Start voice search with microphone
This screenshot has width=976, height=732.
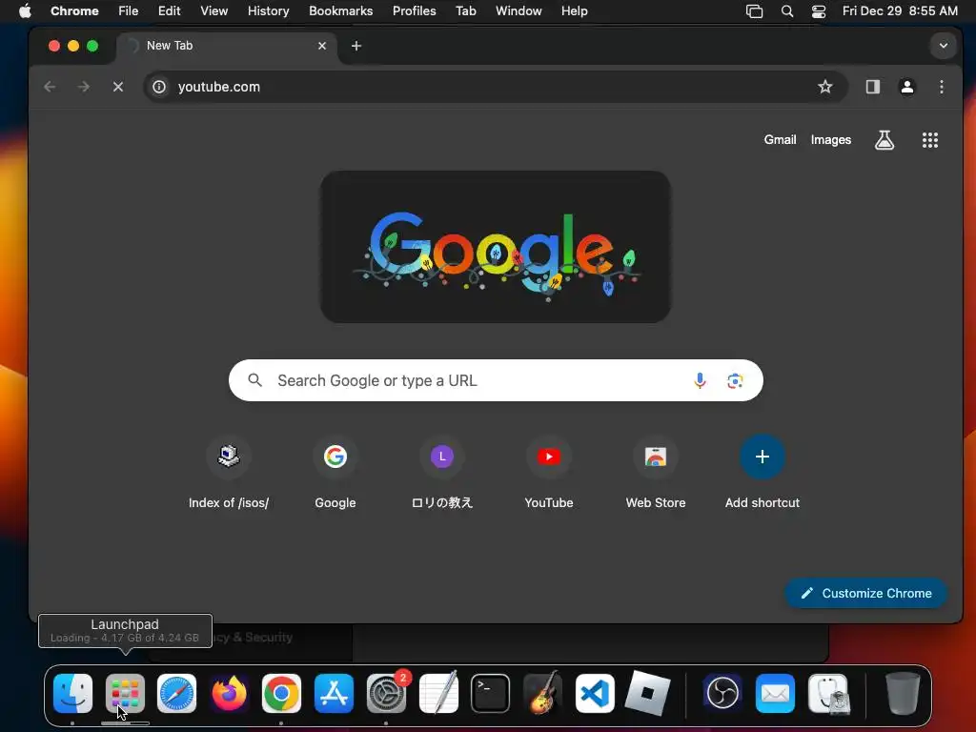click(700, 380)
